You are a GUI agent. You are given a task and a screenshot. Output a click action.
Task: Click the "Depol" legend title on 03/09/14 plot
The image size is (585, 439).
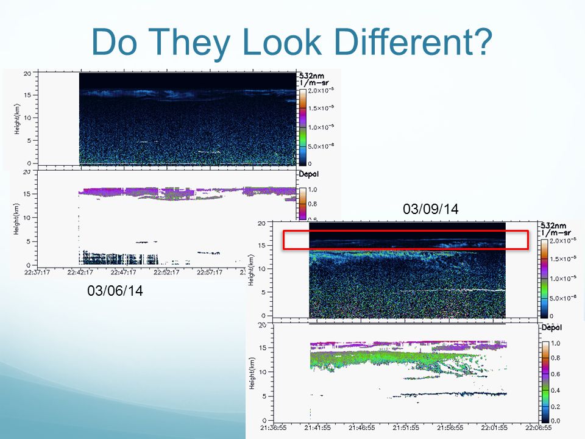551,327
